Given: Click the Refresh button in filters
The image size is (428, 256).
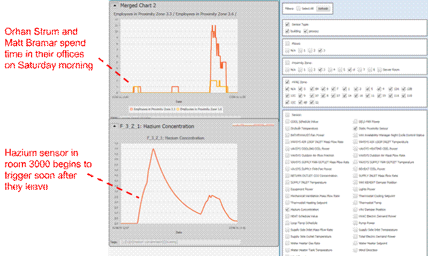Looking at the screenshot, I should pyautogui.click(x=324, y=9).
